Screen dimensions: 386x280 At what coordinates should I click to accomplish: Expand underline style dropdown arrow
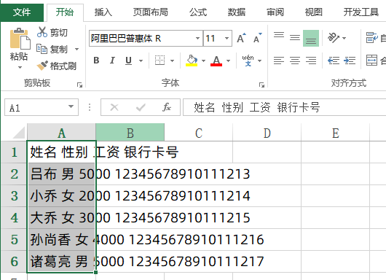click(x=141, y=61)
